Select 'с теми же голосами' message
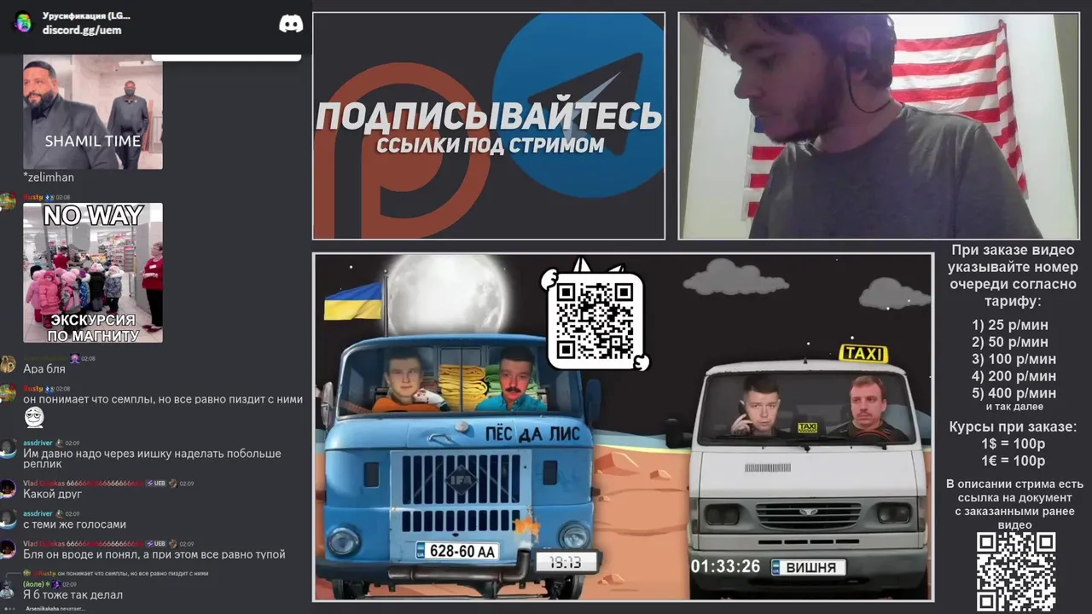The image size is (1092, 614). pyautogui.click(x=74, y=524)
